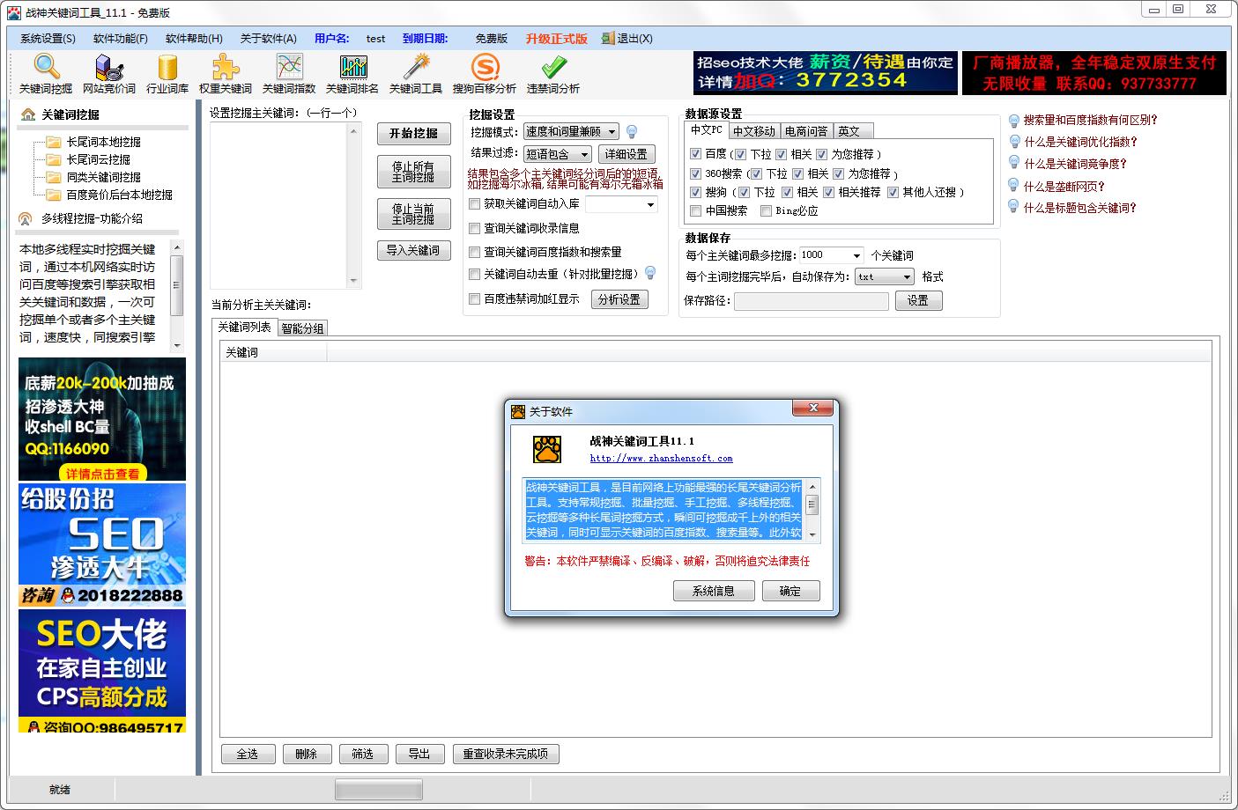
Task: Click the bulb icon beside 什么是关键词竞争度
Action: click(1014, 163)
